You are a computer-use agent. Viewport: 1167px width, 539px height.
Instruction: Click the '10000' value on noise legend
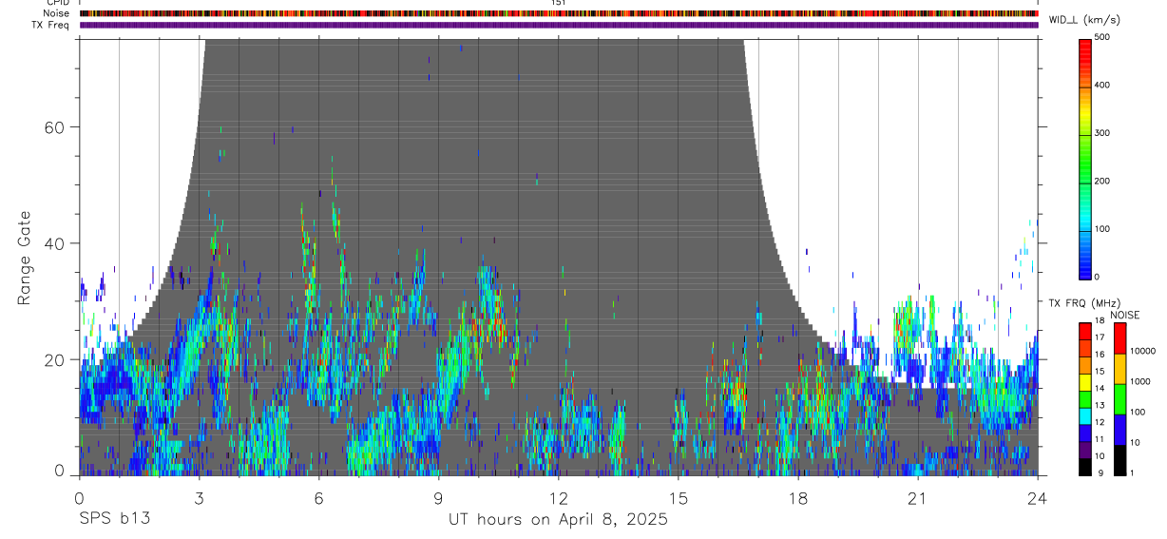1142,351
